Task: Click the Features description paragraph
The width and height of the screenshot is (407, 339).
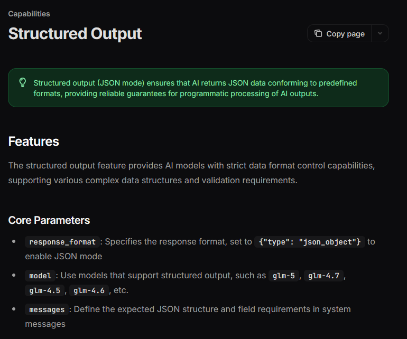Action: [x=191, y=173]
